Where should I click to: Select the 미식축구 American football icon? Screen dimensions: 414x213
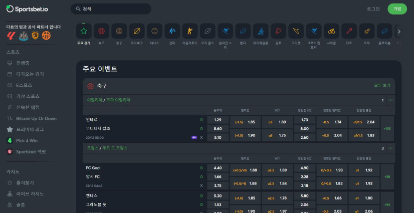(x=137, y=31)
